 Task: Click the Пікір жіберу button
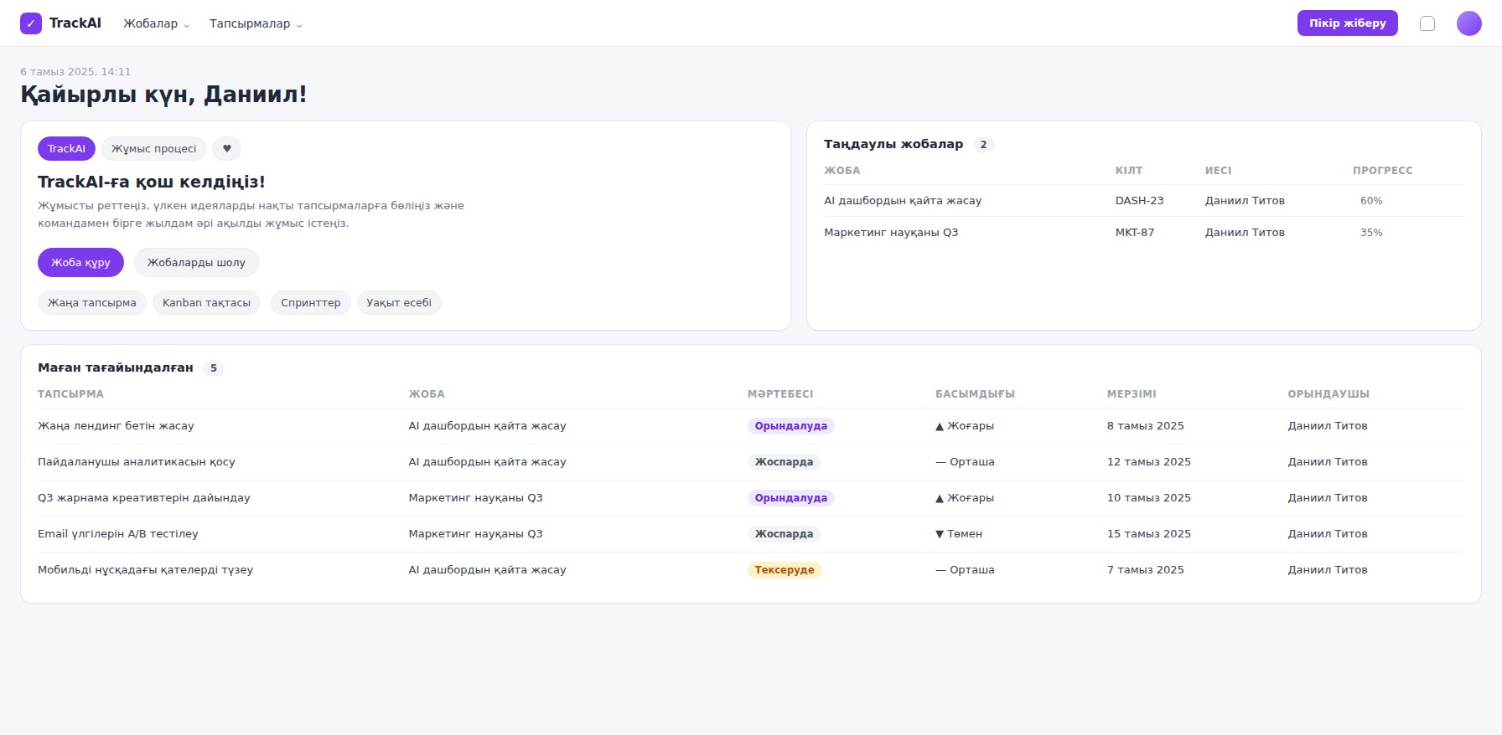coord(1347,23)
